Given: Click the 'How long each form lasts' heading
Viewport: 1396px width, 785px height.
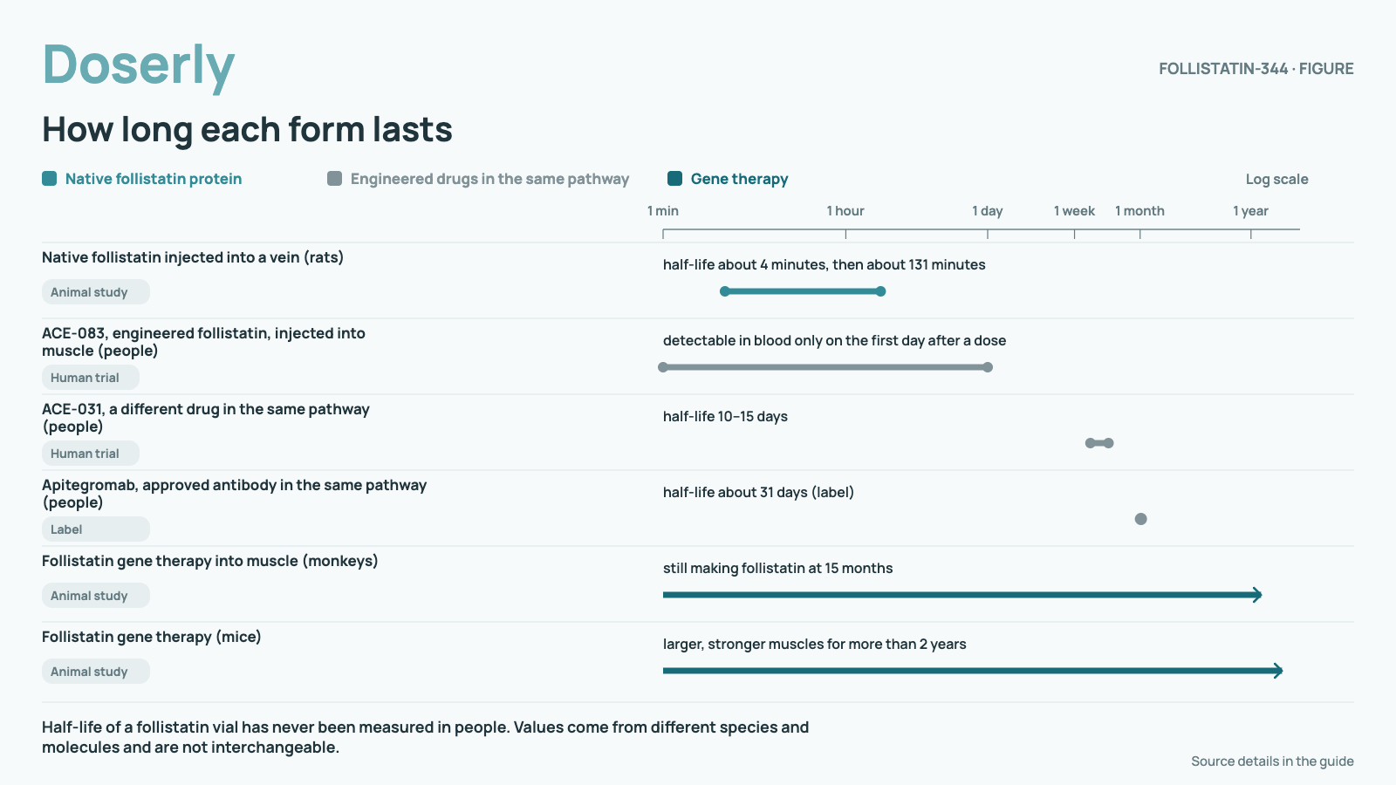Looking at the screenshot, I should click(x=247, y=129).
